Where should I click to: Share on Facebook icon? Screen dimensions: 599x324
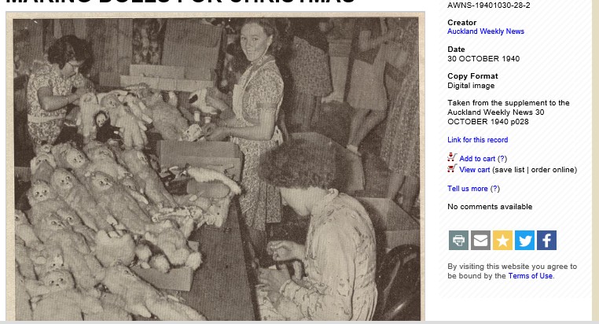point(546,241)
